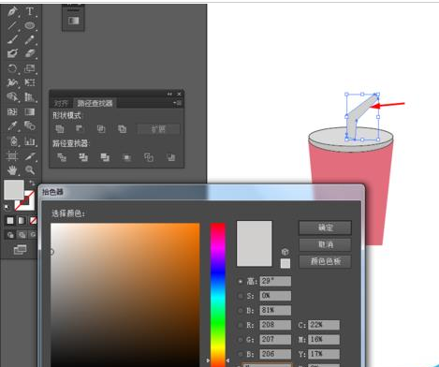Select the Type tool
The width and height of the screenshot is (439, 367).
[x=30, y=11]
